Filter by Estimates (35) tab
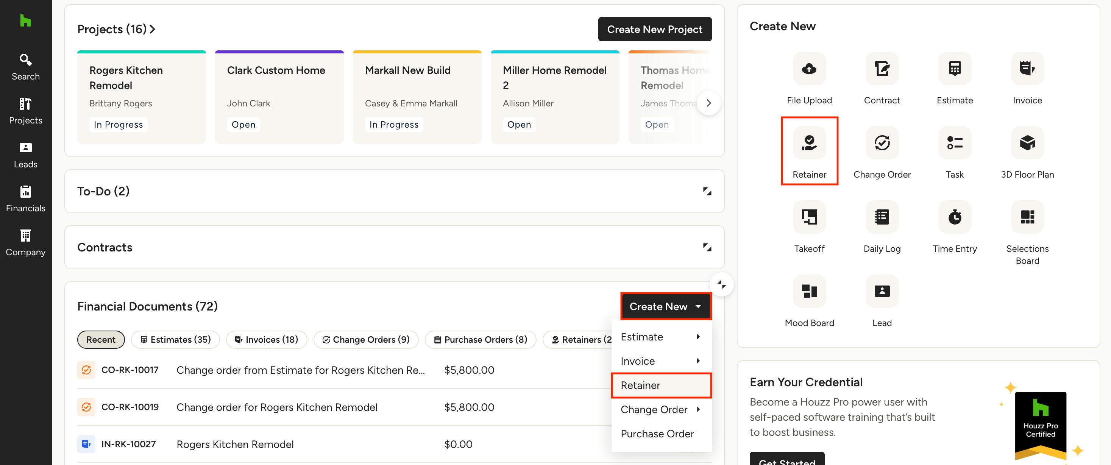This screenshot has width=1111, height=465. point(176,340)
